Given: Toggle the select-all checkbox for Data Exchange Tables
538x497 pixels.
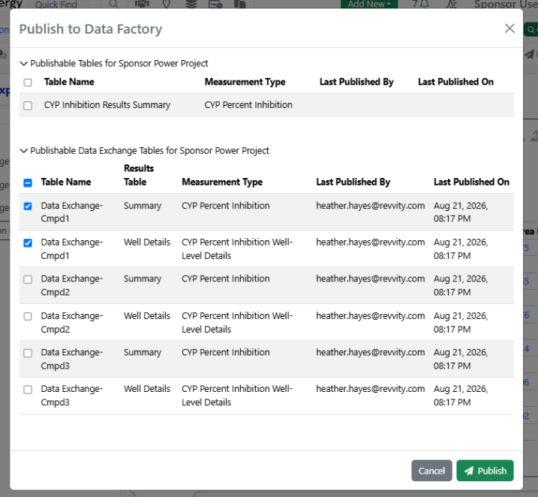Looking at the screenshot, I should 28,182.
